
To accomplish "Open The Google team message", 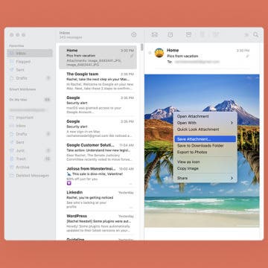I will pyautogui.click(x=98, y=81).
